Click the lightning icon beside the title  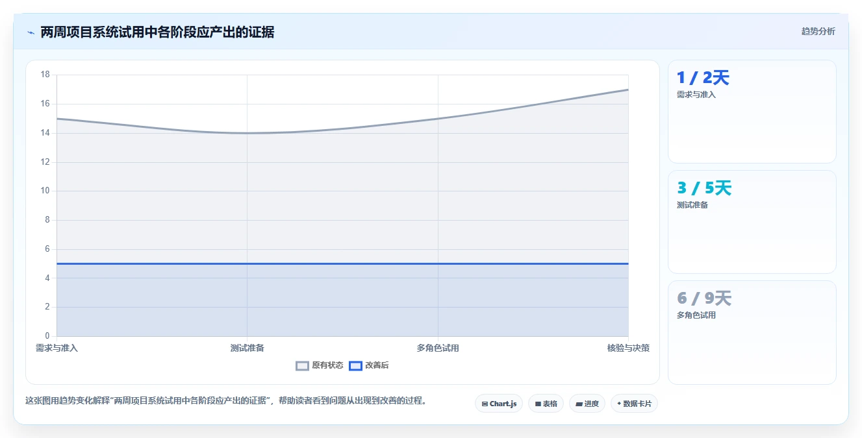tap(31, 32)
